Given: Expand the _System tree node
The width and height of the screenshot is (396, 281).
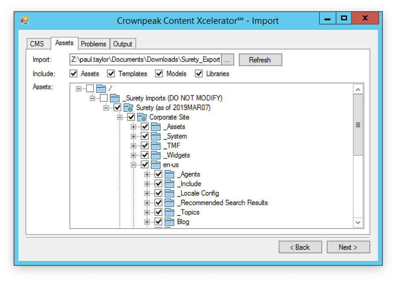Looking at the screenshot, I should point(133,137).
